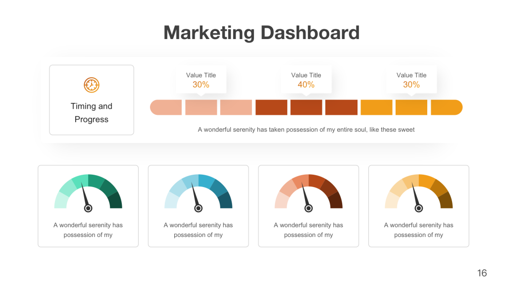Click the text under the red-brown gauge
The image size is (507, 285).
(308, 230)
